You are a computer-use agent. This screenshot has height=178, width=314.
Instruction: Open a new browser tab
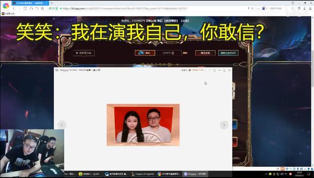[52, 3]
